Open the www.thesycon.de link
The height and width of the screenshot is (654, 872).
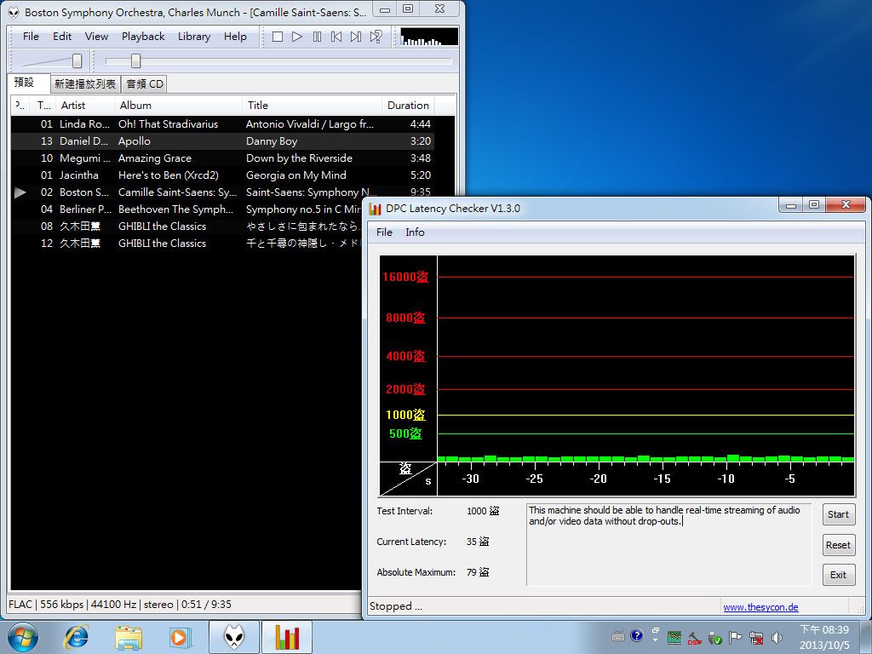760,607
